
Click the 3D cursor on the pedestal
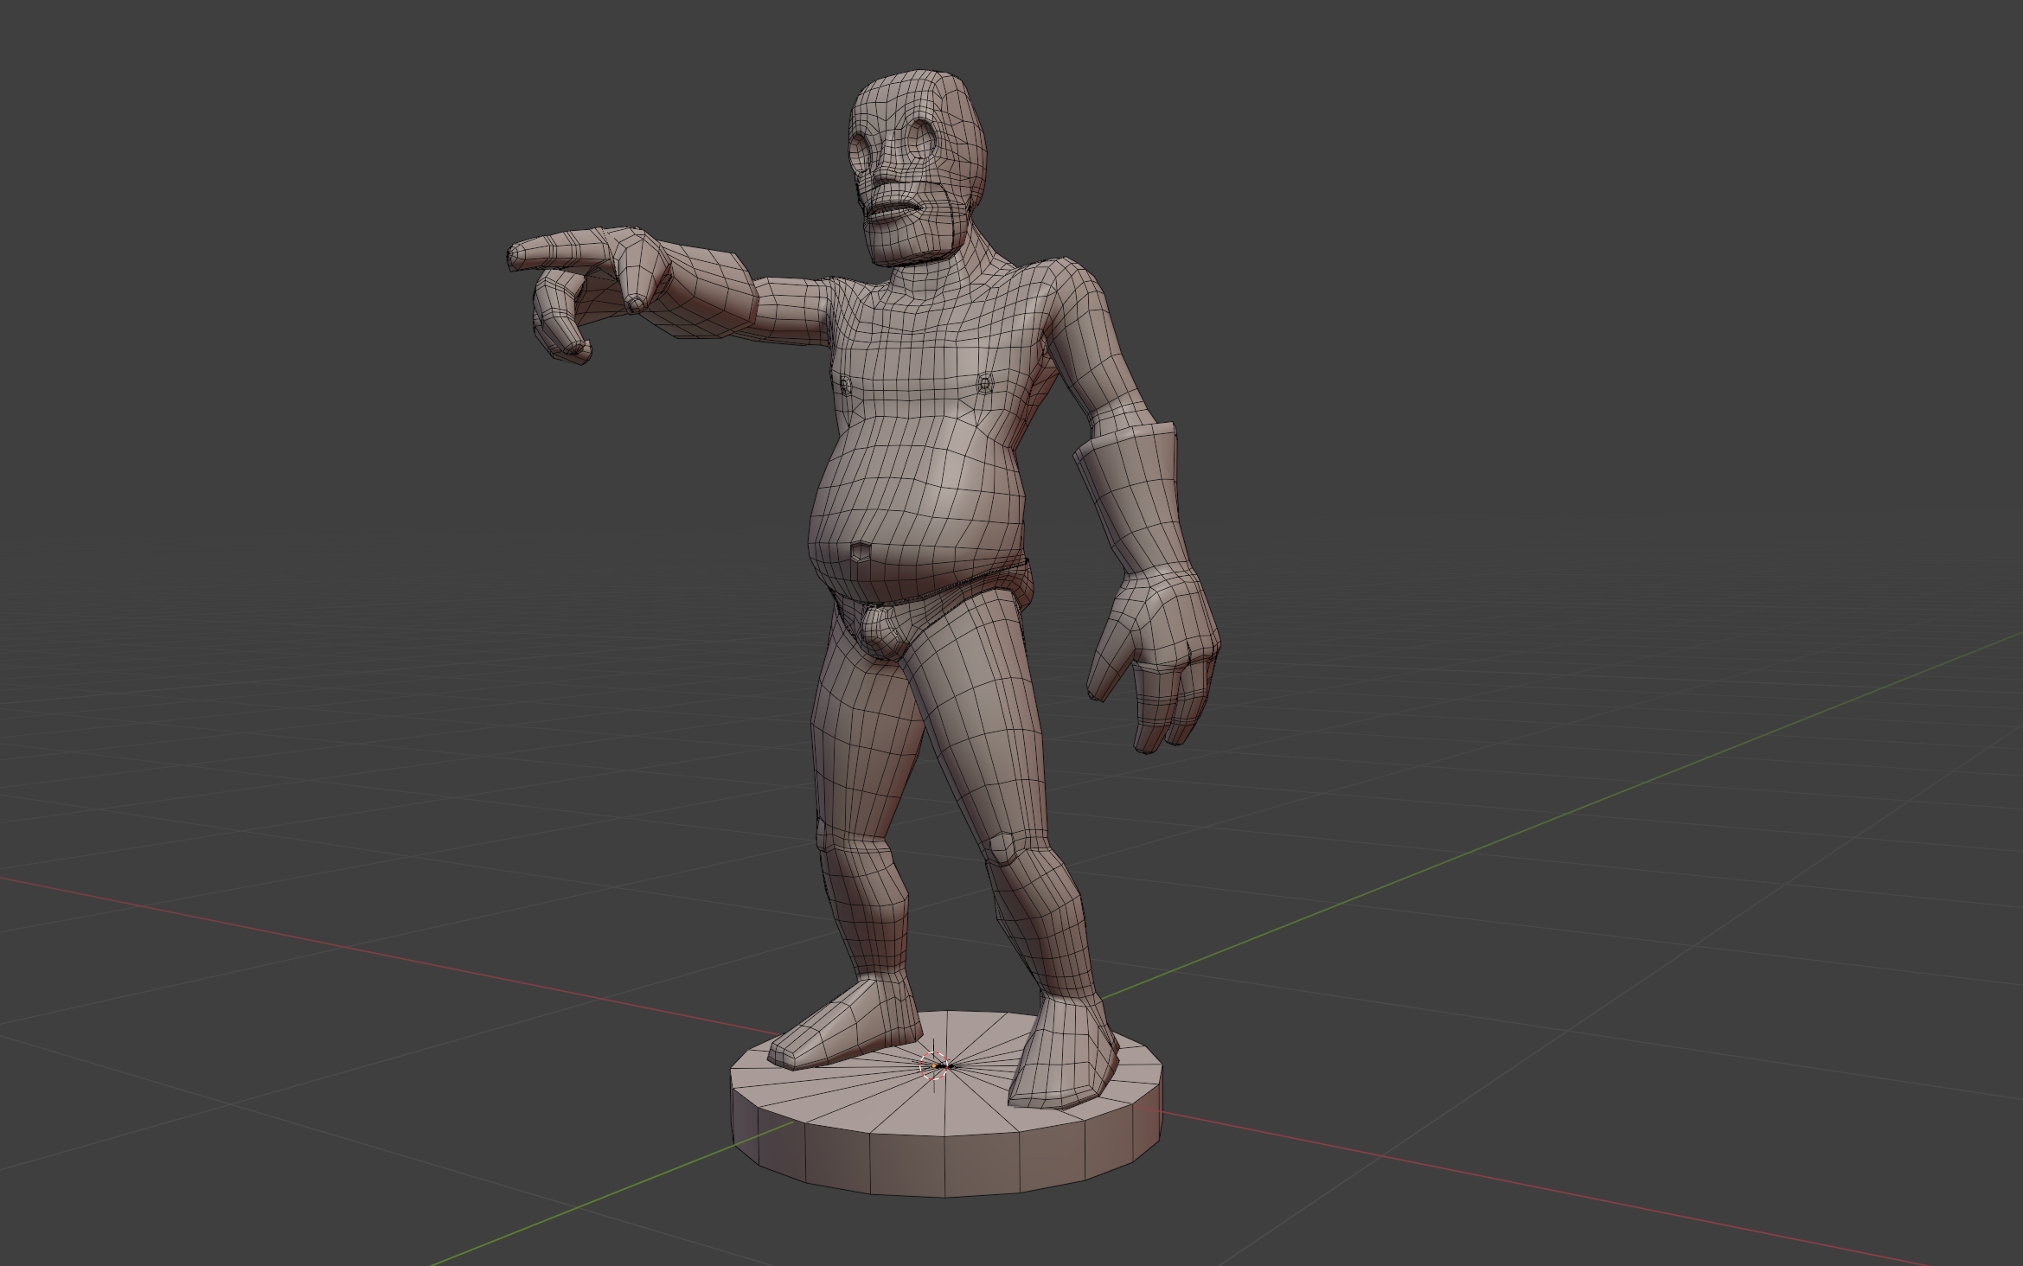pos(935,1065)
